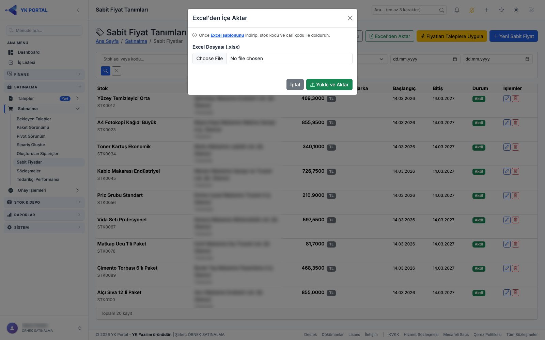Open the task checklist icon in header
The width and height of the screenshot is (545, 340).
pos(531,10)
